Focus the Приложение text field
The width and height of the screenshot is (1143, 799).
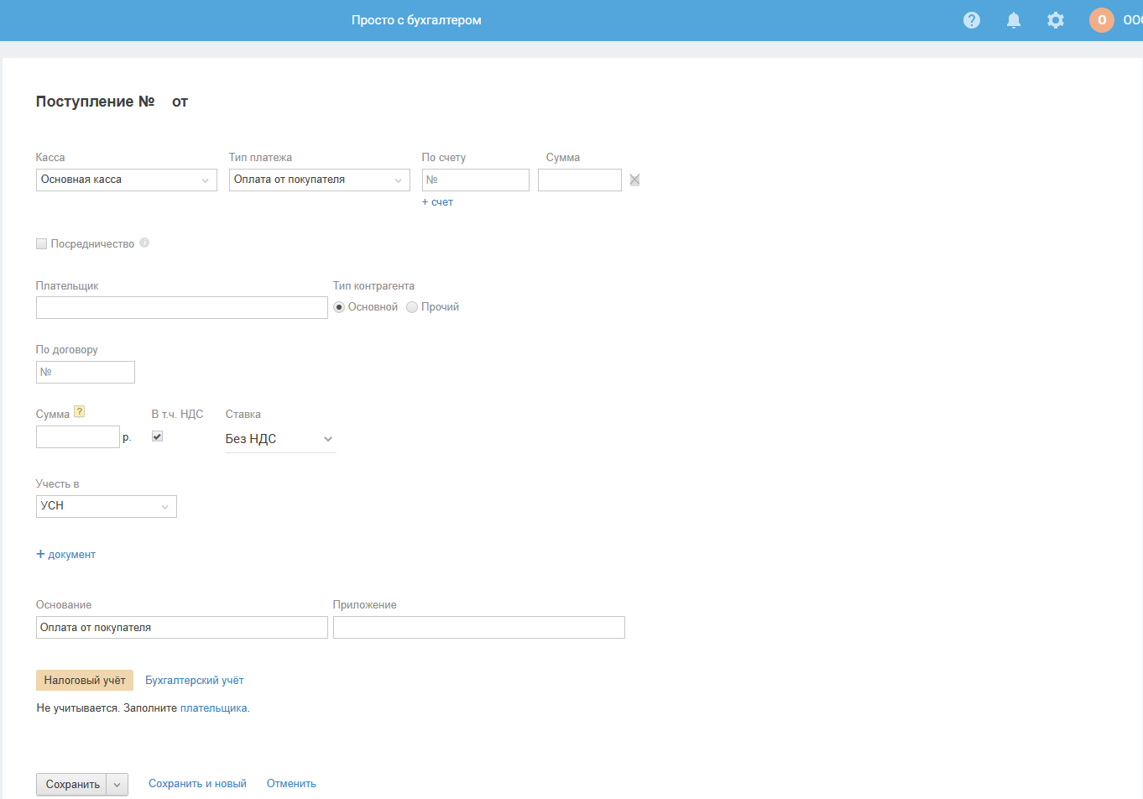point(479,628)
